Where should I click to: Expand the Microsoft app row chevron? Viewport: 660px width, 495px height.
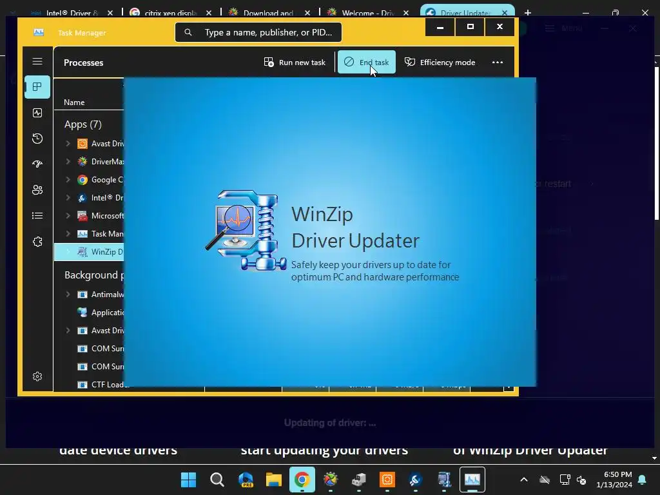tap(68, 216)
